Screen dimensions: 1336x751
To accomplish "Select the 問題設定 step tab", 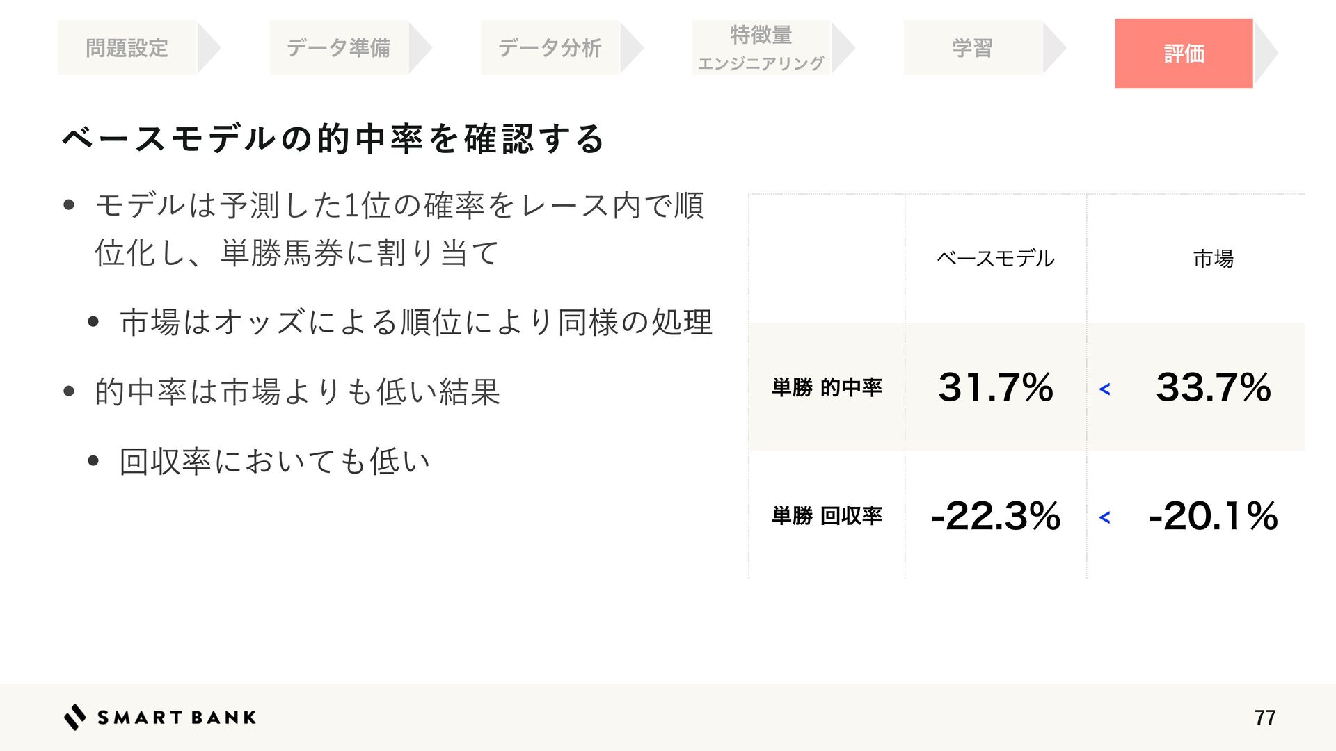I will point(127,48).
